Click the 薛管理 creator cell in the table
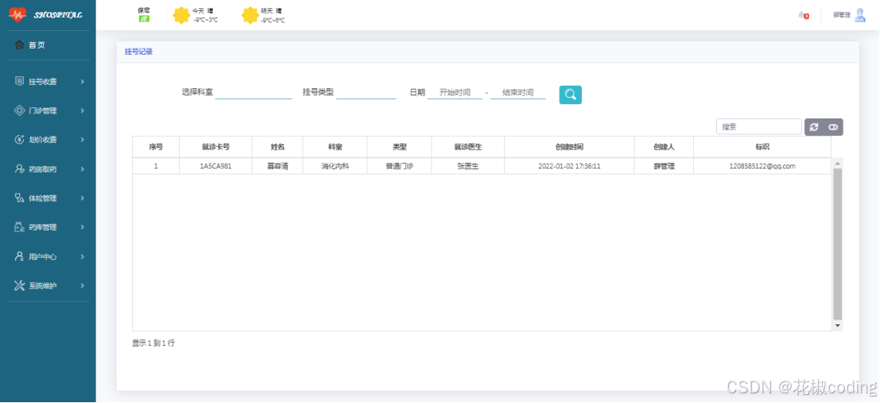 (x=664, y=167)
